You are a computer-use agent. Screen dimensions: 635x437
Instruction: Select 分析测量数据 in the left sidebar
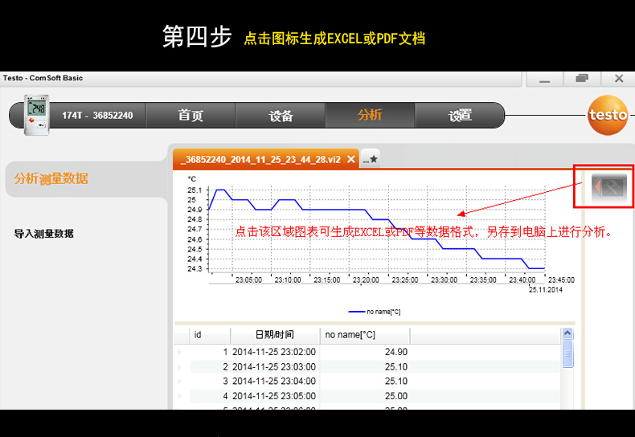51,178
